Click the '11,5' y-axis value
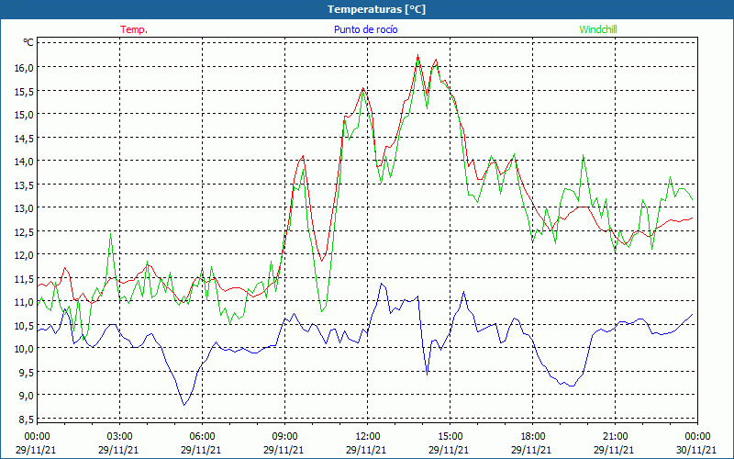 pos(25,278)
